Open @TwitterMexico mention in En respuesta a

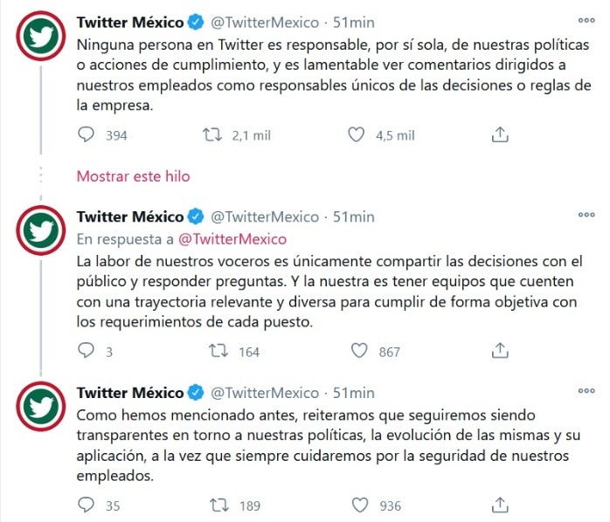[x=232, y=238]
